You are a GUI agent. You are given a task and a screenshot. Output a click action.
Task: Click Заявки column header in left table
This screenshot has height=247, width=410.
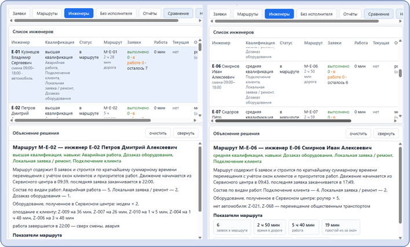[134, 42]
